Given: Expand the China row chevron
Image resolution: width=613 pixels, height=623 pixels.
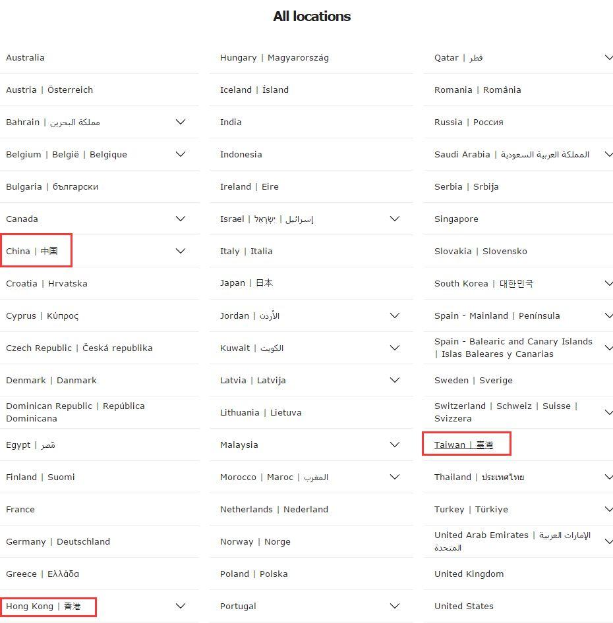Looking at the screenshot, I should pyautogui.click(x=180, y=251).
